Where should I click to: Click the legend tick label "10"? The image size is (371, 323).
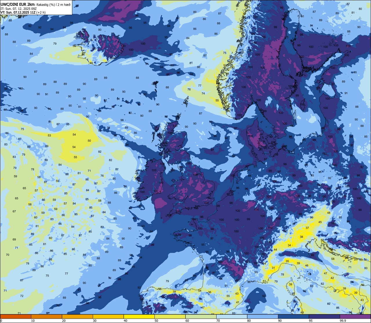[33, 321]
